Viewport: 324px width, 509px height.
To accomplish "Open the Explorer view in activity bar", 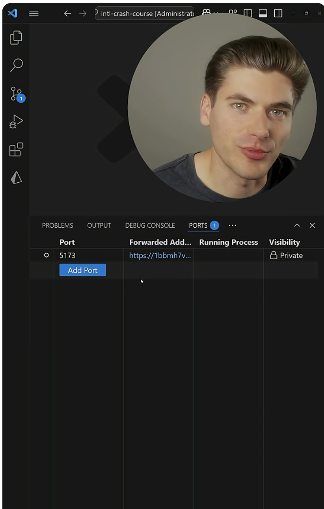I will (16, 37).
